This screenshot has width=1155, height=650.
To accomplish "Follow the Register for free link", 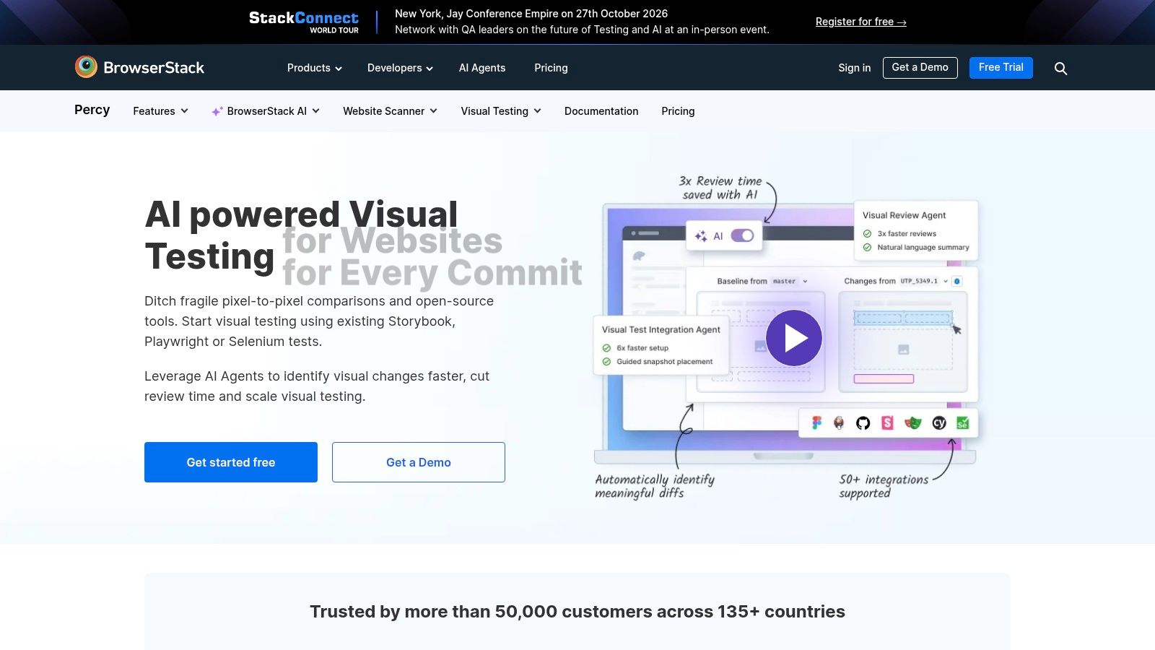I will point(861,22).
